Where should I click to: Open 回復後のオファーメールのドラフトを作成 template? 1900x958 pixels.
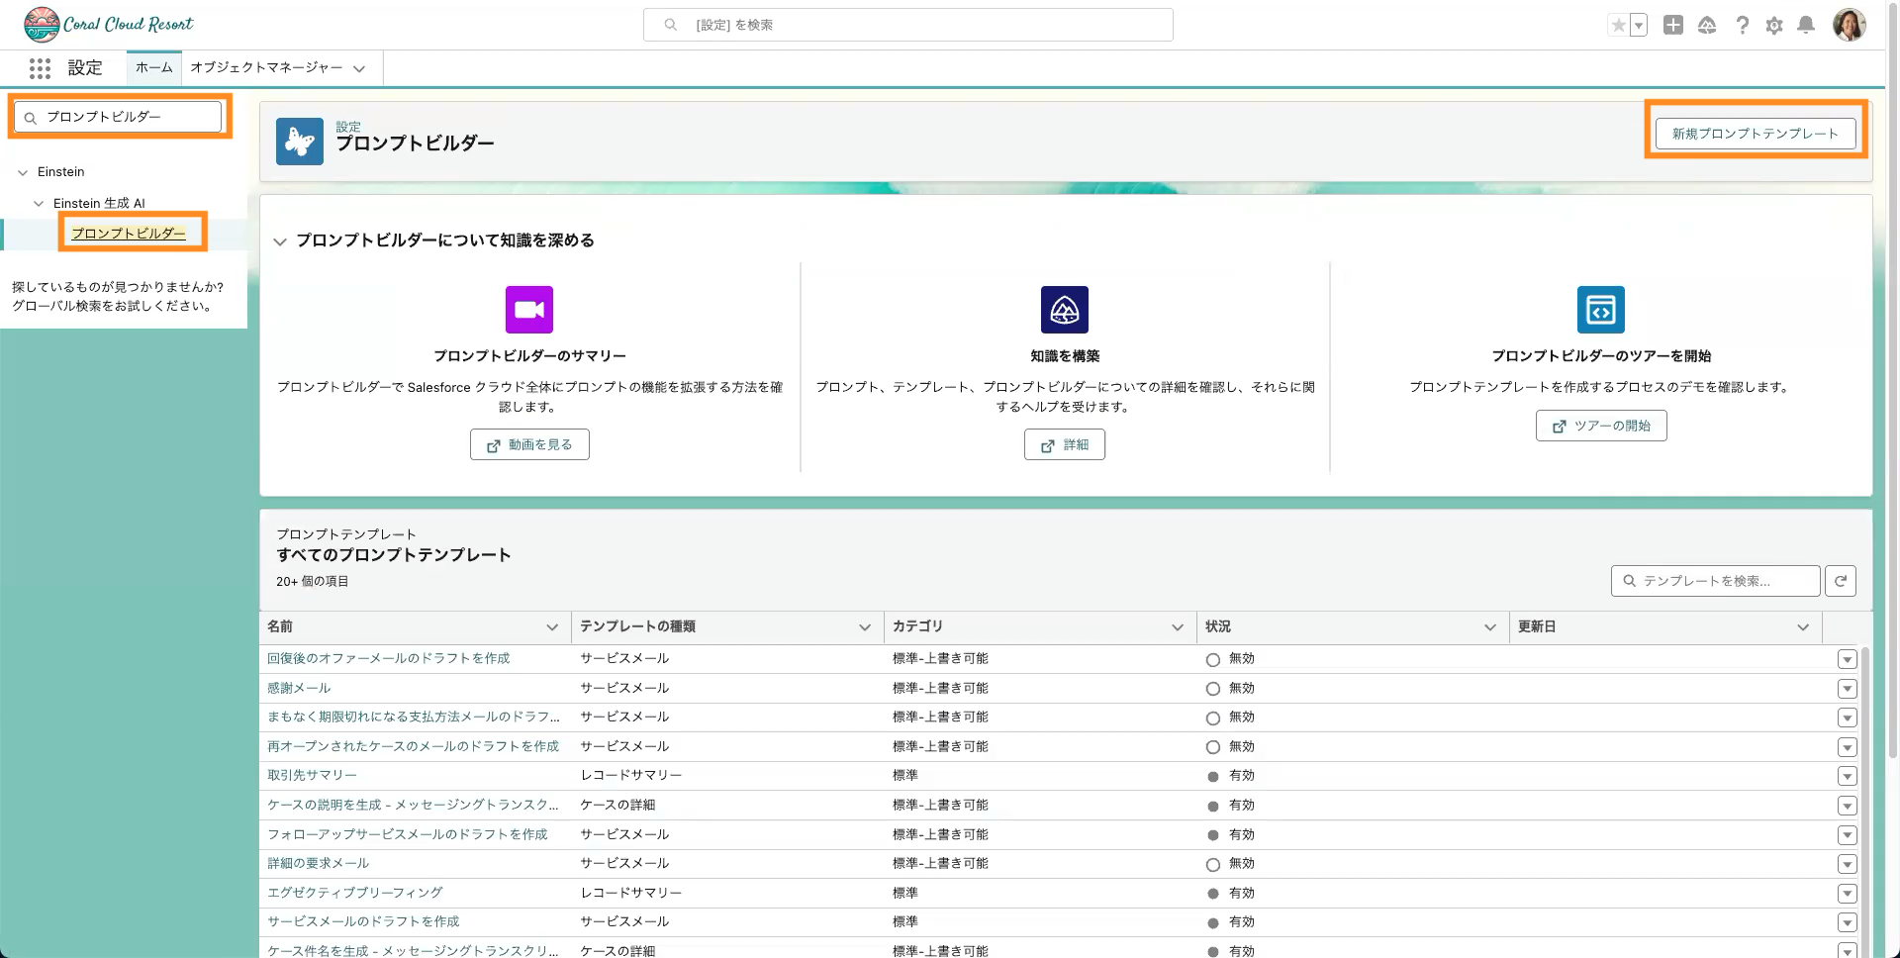[x=389, y=658]
